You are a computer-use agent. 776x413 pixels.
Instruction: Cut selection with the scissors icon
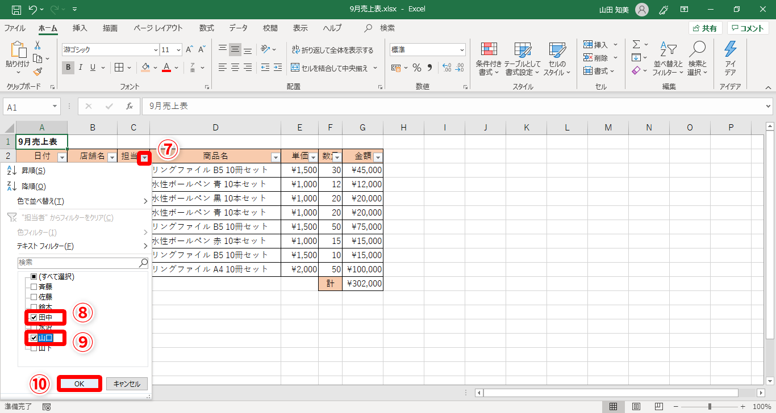[37, 45]
